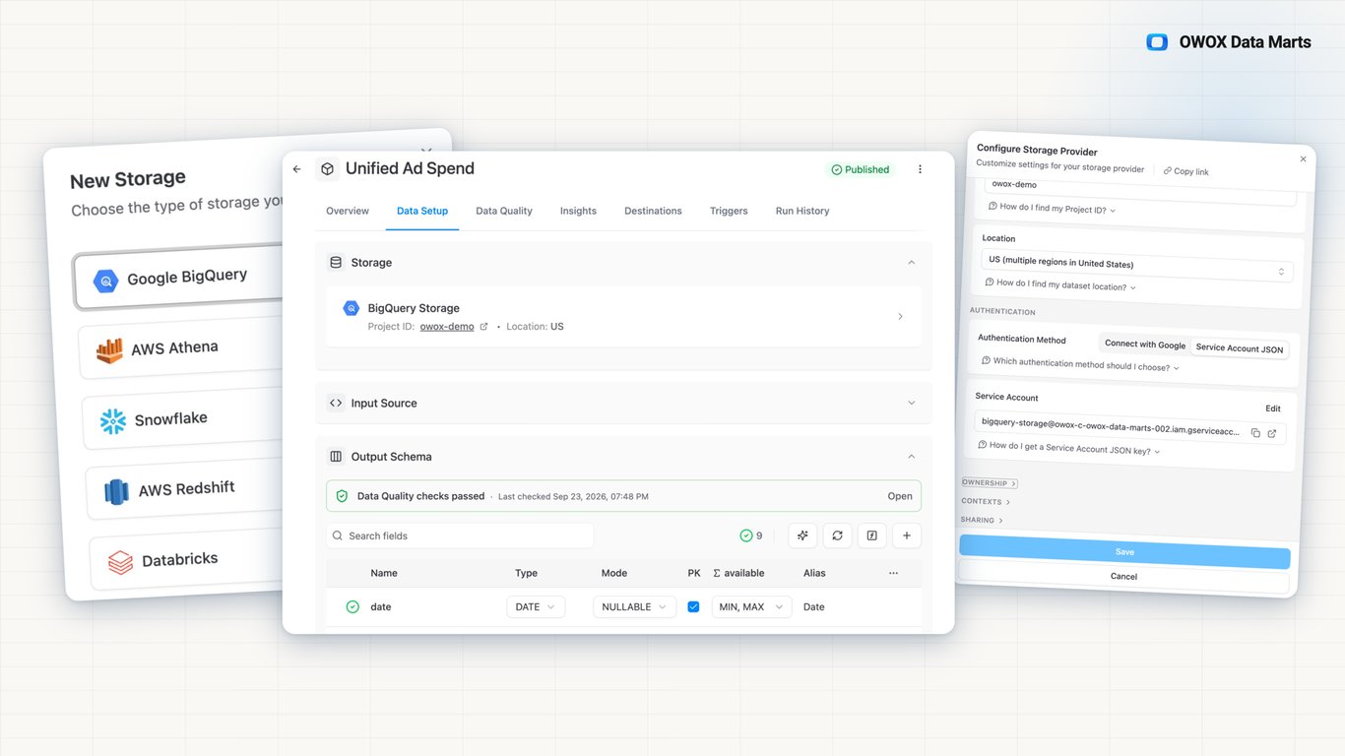Click Copy link in Configure Storage Provider
This screenshot has width=1345, height=756.
[x=1185, y=171]
